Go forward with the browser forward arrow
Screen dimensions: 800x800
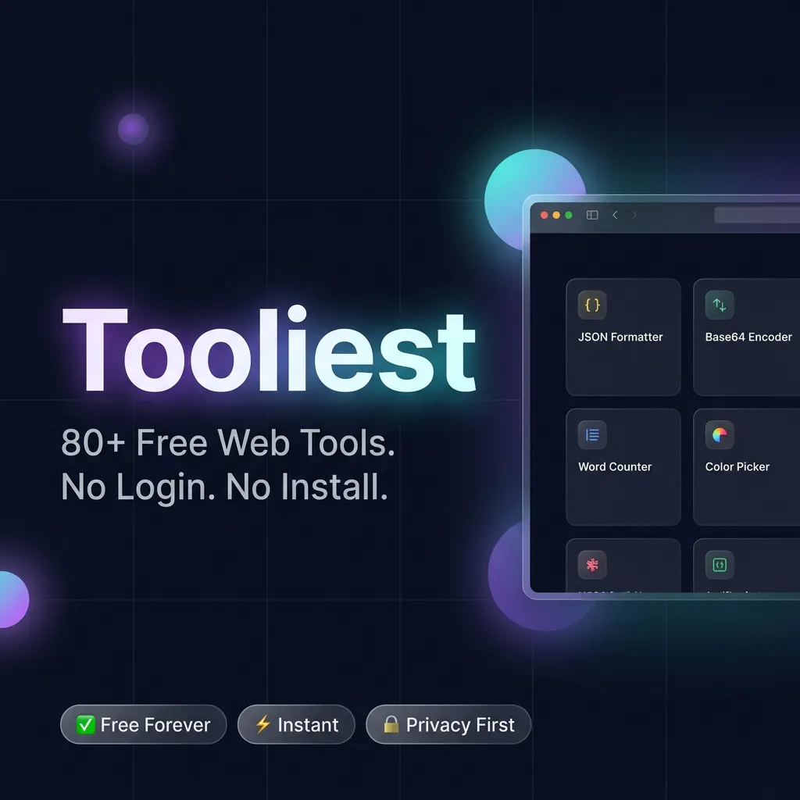click(634, 215)
